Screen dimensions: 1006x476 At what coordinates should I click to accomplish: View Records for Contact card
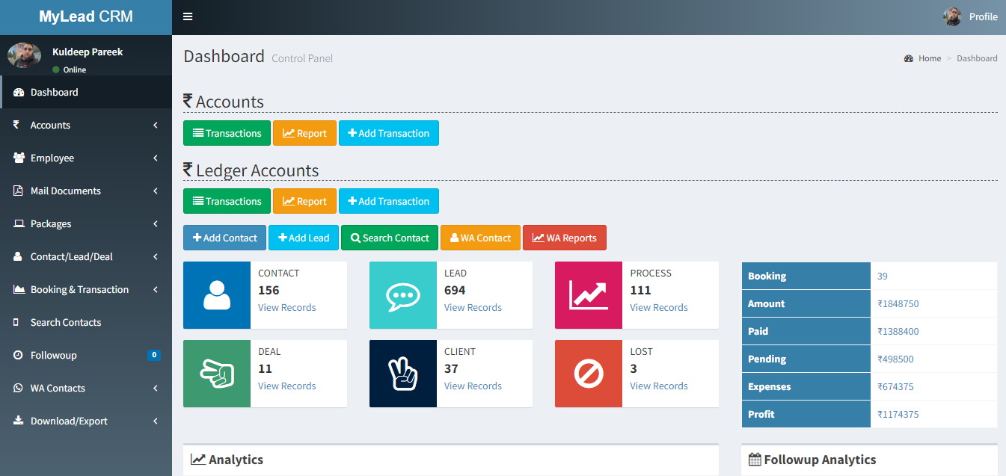point(287,308)
